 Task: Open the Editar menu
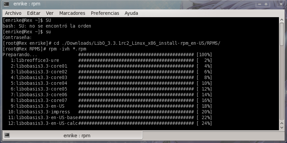[34, 13]
